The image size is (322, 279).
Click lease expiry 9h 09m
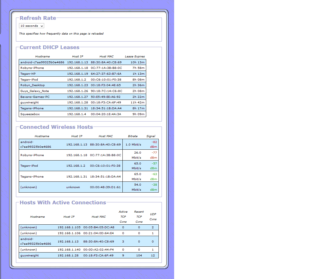[x=138, y=114]
